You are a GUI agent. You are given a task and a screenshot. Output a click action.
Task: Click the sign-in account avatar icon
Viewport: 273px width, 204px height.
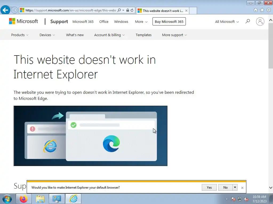[260, 22]
